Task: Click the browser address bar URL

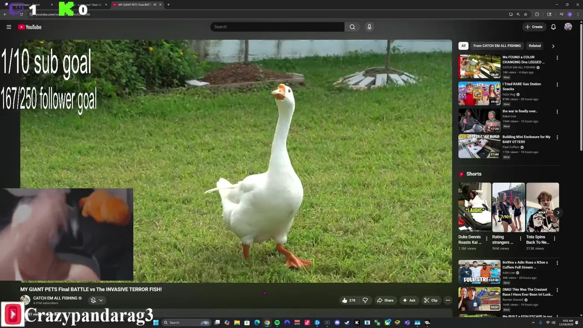Action: pyautogui.click(x=63, y=14)
